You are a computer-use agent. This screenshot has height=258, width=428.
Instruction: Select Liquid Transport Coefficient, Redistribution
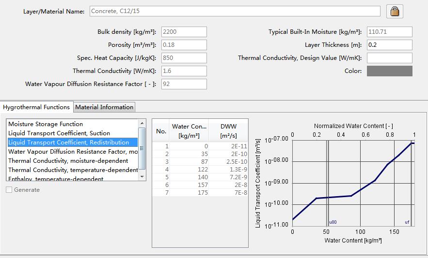(x=72, y=143)
